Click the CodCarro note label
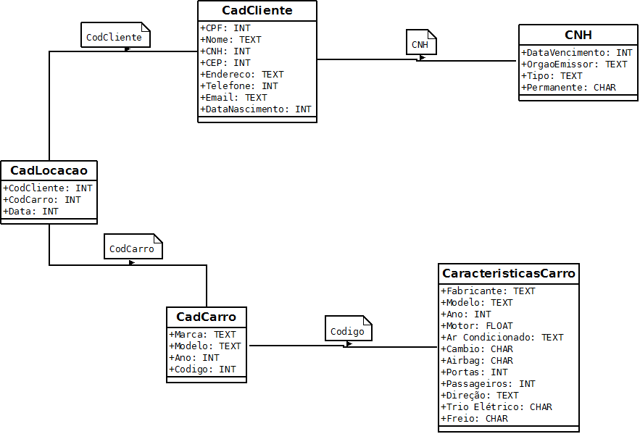Image resolution: width=640 pixels, height=434 pixels. (x=132, y=249)
